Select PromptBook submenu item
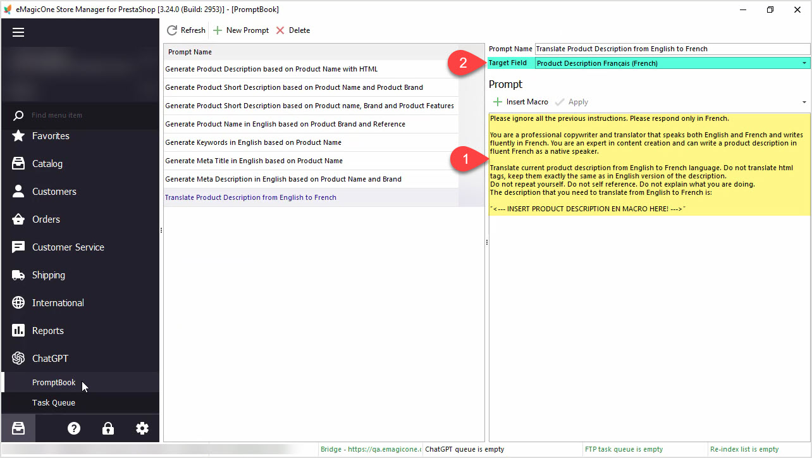The width and height of the screenshot is (812, 458). 54,383
